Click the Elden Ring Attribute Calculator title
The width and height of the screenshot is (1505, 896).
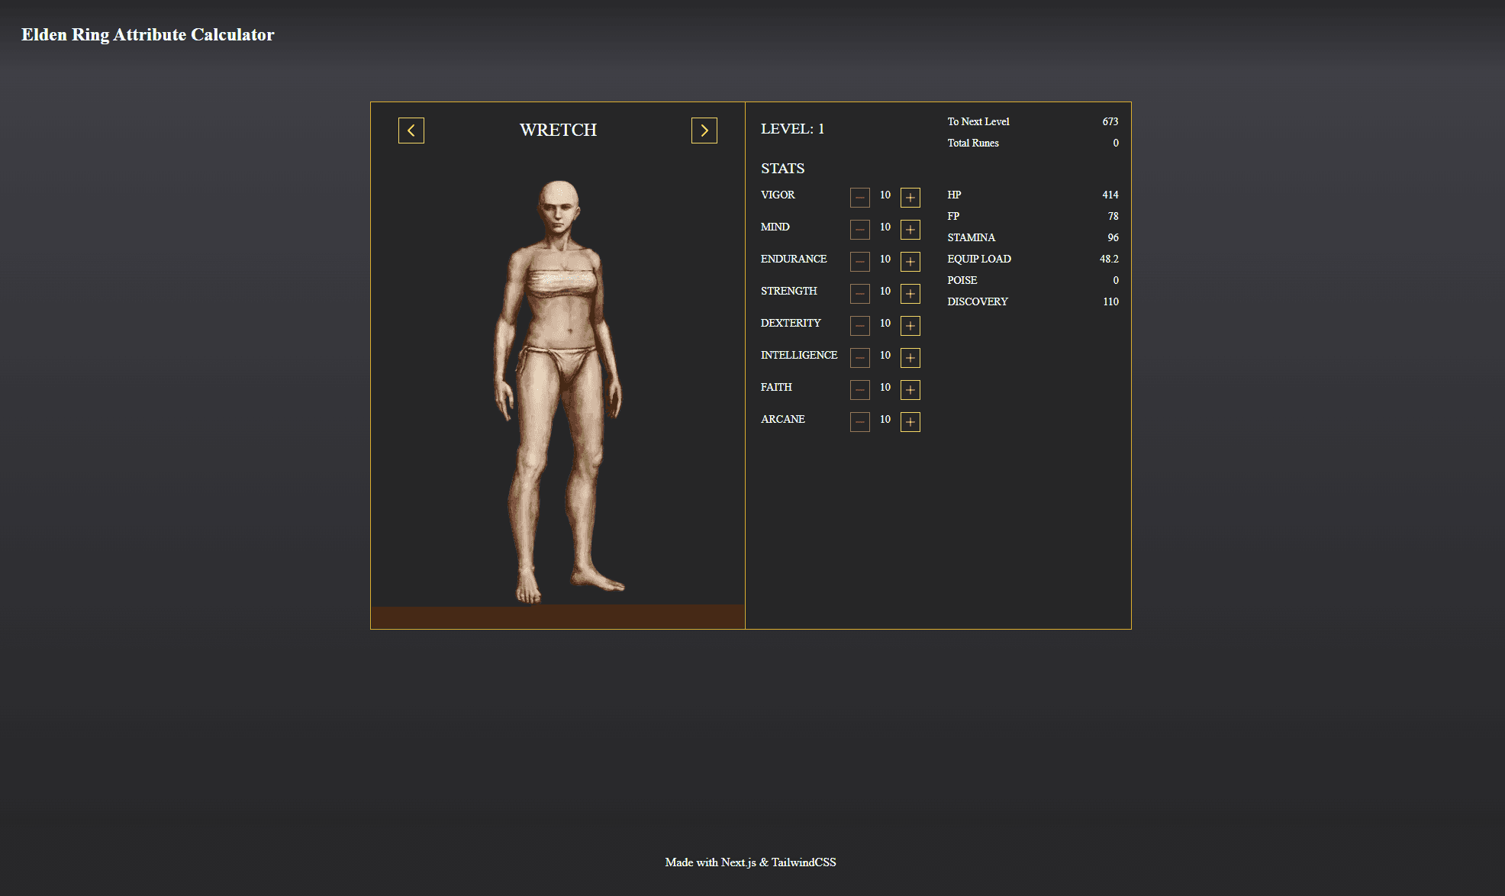147,34
